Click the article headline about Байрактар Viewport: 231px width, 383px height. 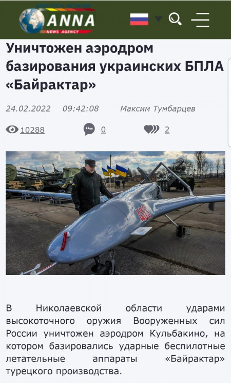(115, 66)
